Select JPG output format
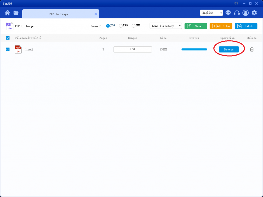Screen dimensions: 263x197 tap(108, 26)
